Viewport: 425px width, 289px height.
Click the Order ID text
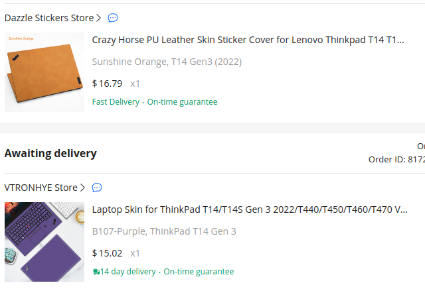tap(396, 159)
